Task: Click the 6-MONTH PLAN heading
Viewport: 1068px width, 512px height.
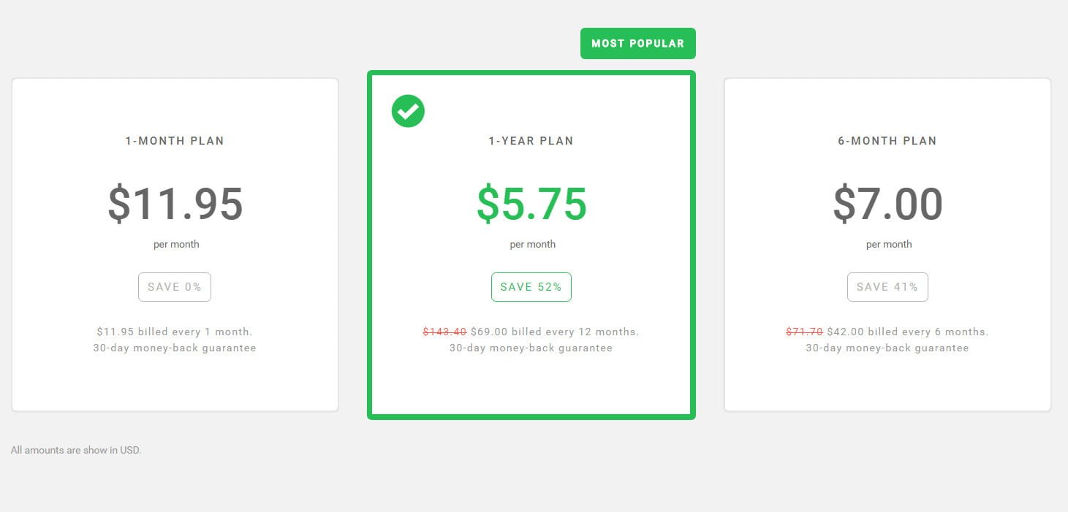Action: [887, 141]
